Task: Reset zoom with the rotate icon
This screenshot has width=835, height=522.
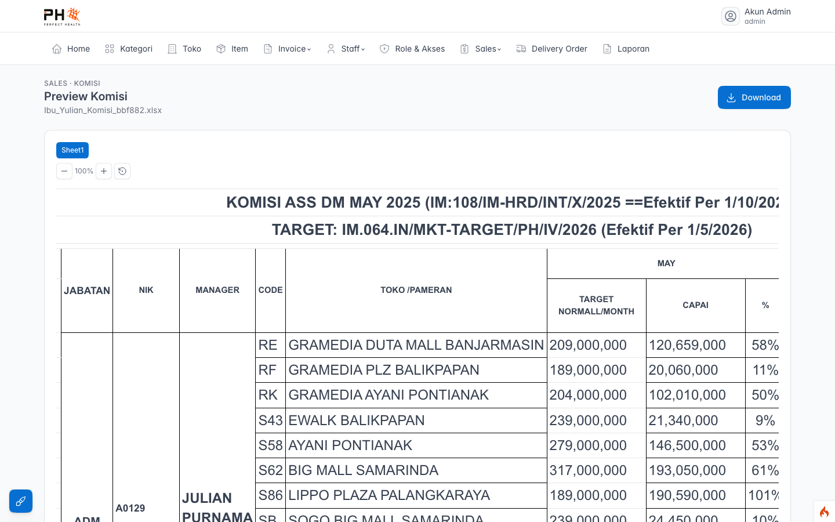Action: (122, 171)
